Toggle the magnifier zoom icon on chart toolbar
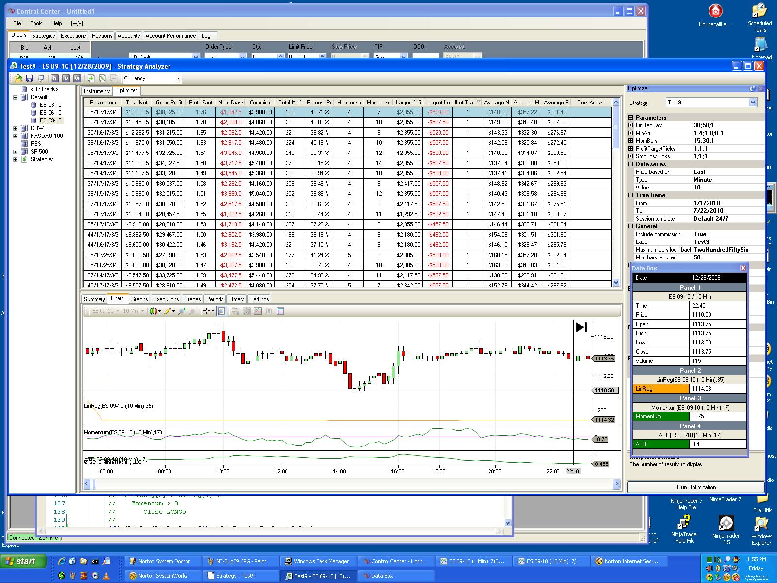This screenshot has height=583, width=777. tap(221, 311)
